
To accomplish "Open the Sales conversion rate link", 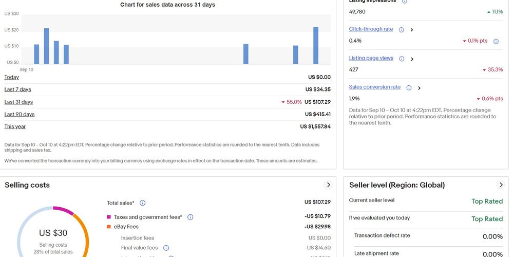I will click(x=374, y=87).
